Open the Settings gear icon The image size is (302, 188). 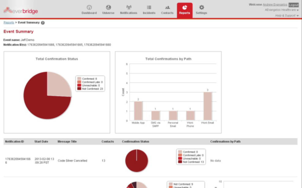point(201,8)
